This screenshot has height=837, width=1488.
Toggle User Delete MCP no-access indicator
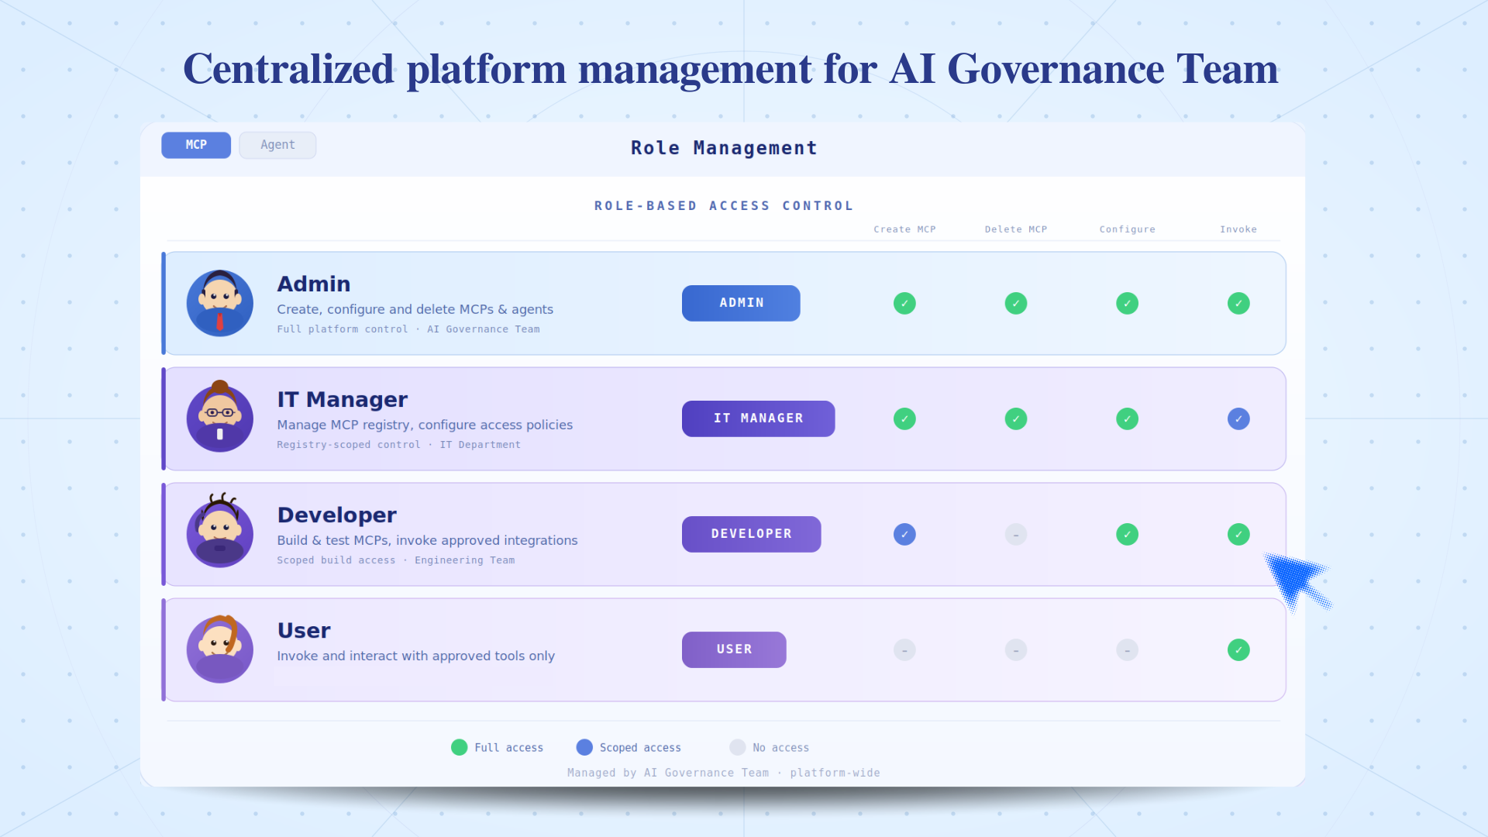point(1016,649)
